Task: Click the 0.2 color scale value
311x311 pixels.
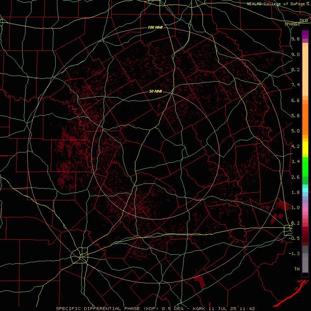Action: [x=295, y=223]
